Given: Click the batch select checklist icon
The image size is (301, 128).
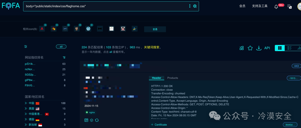Looking at the screenshot, I should click(x=242, y=48).
